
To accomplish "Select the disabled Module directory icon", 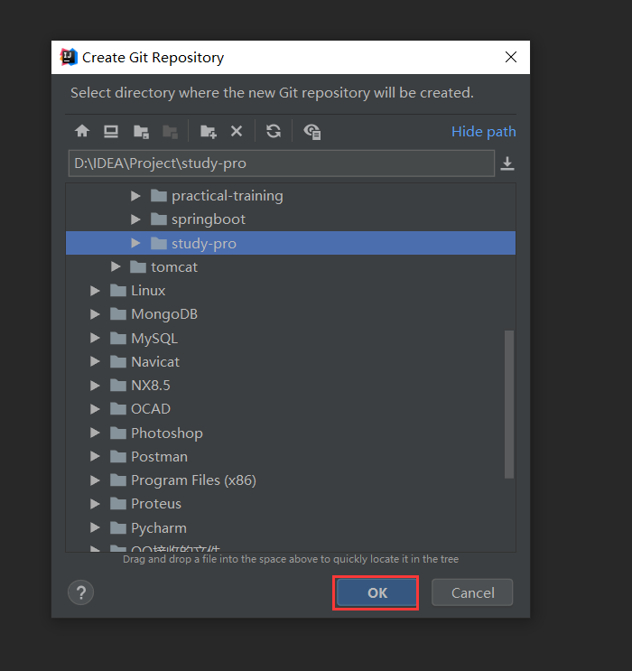I will click(171, 132).
